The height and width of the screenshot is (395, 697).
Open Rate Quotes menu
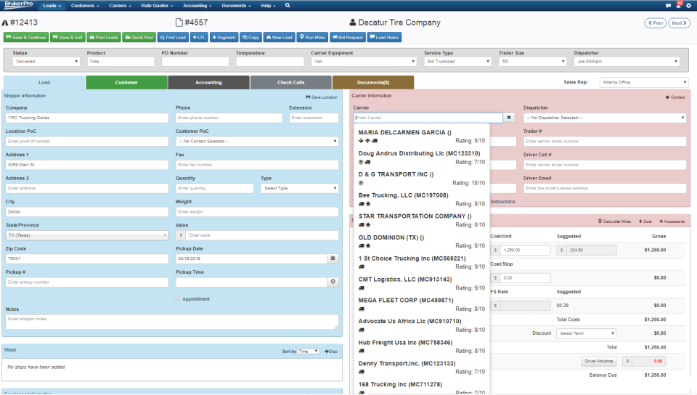157,5
